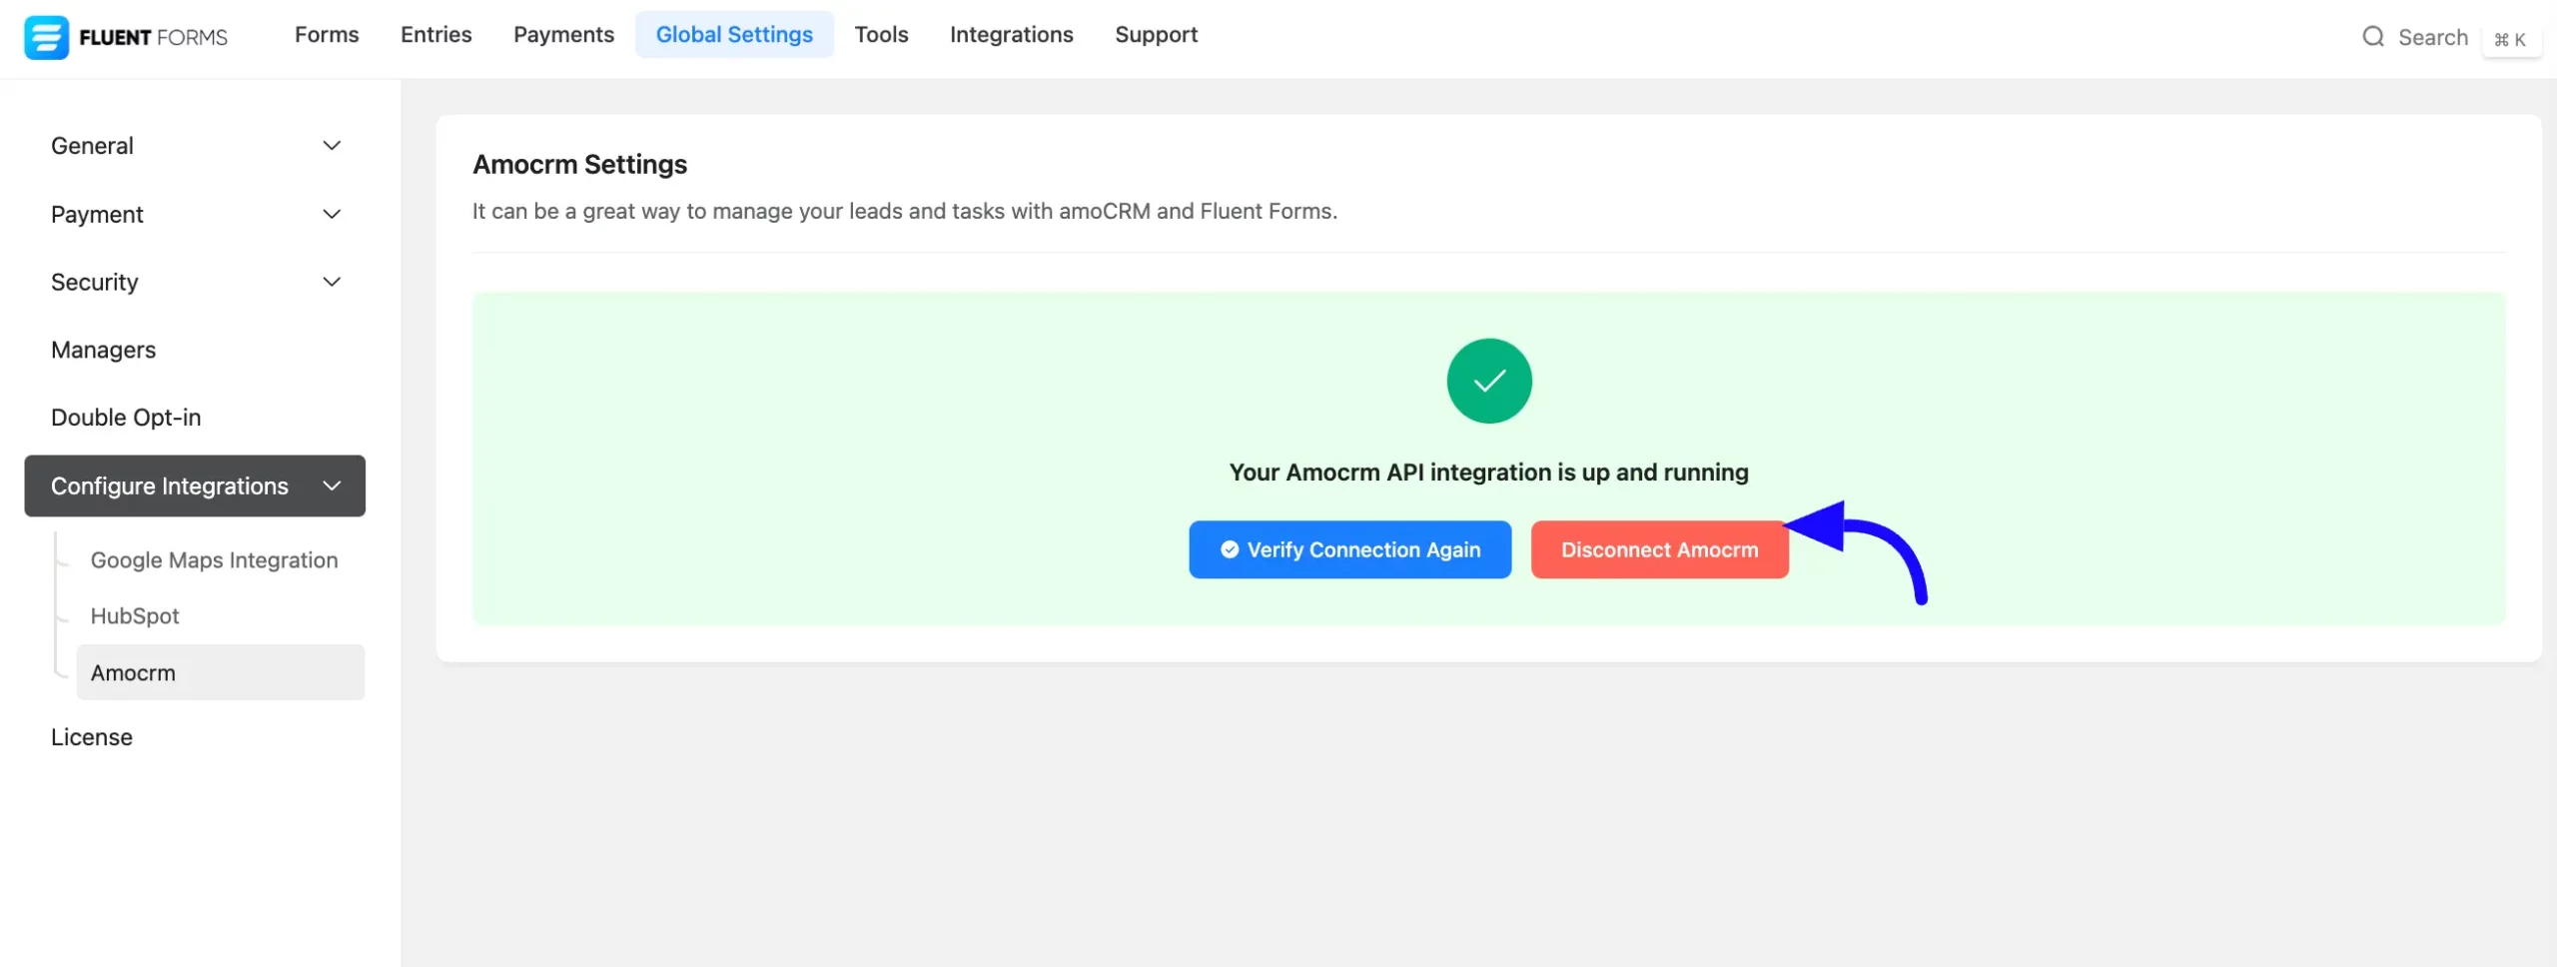Click the Disconnect Amocrm button

point(1659,549)
